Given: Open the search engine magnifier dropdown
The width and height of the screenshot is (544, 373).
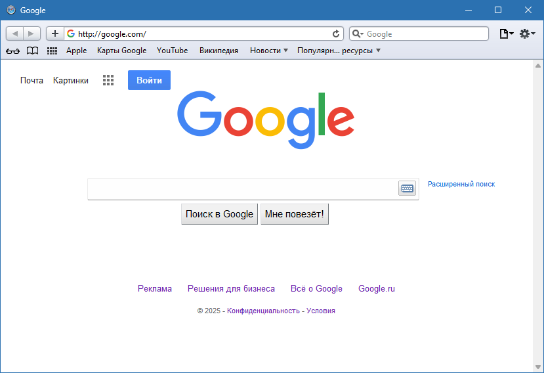Looking at the screenshot, I should (358, 33).
